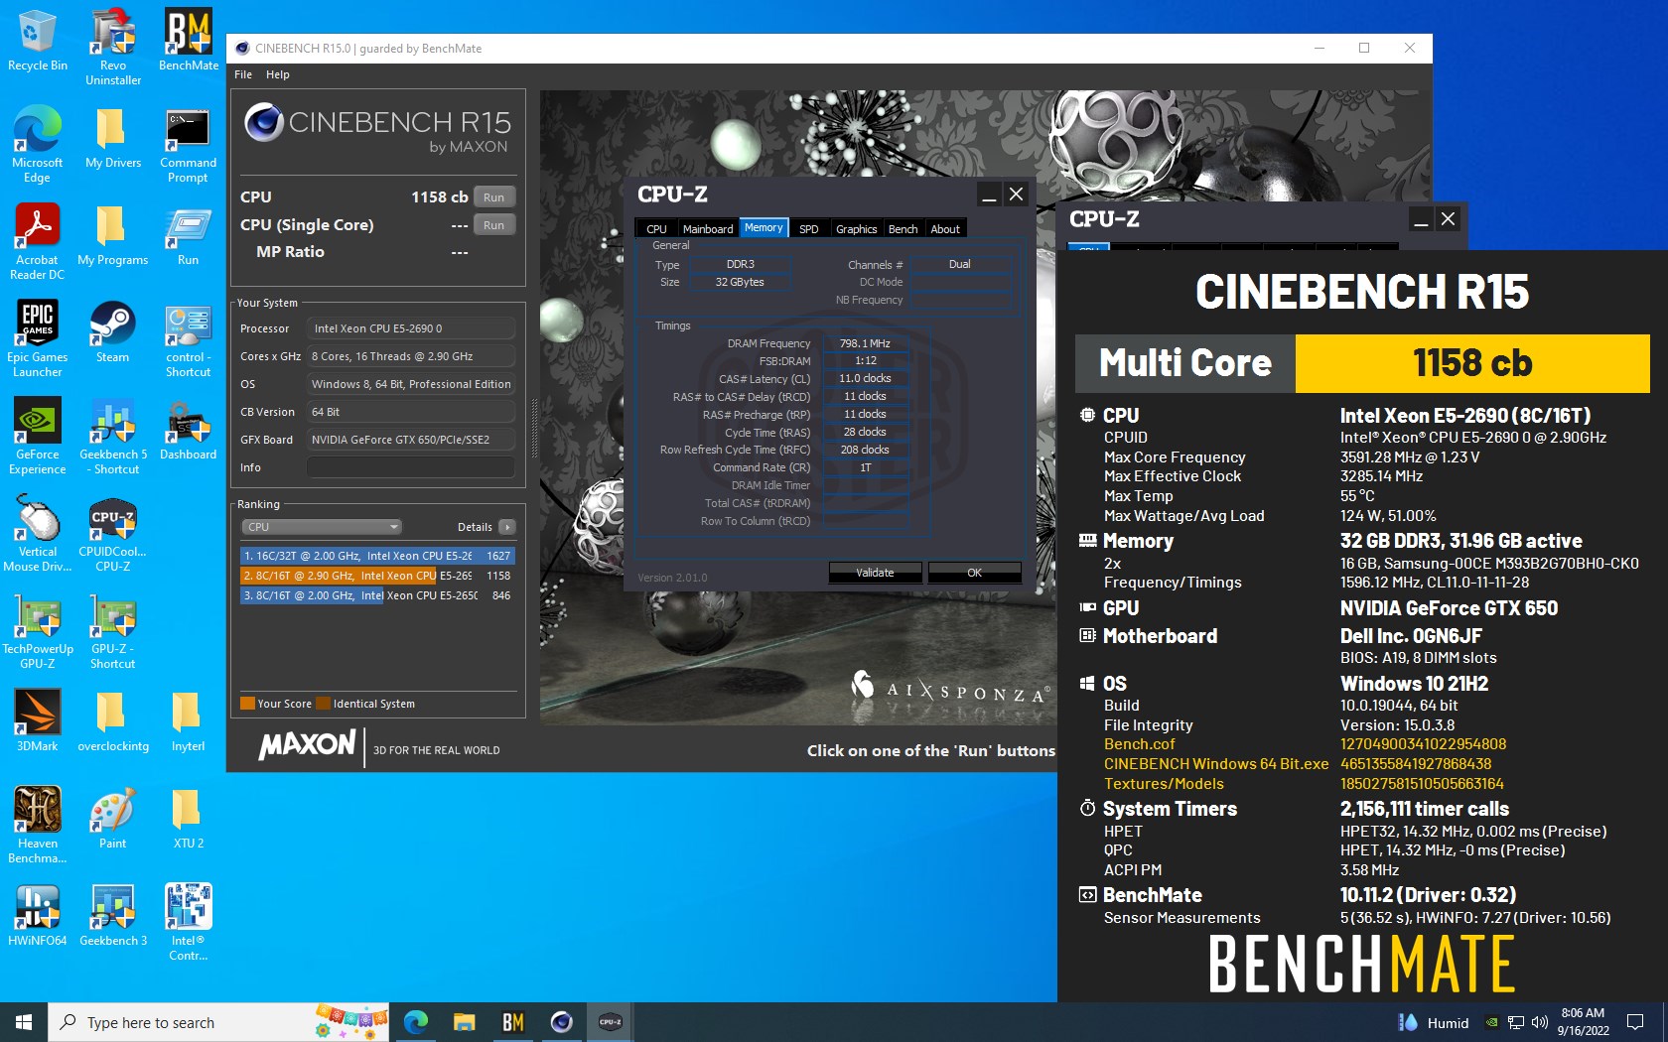Click Validate button in CPU-Z
The image size is (1668, 1042).
875,573
